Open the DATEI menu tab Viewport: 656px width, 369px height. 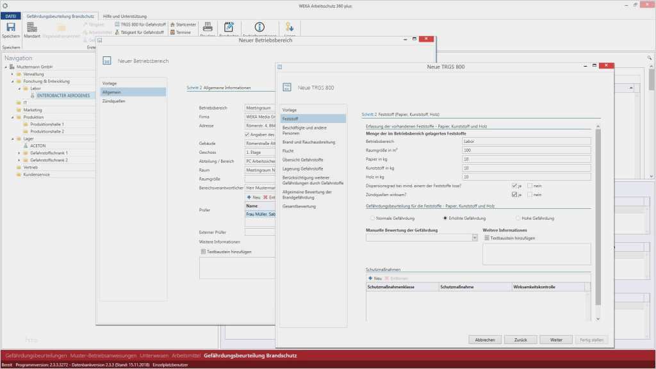pyautogui.click(x=12, y=15)
